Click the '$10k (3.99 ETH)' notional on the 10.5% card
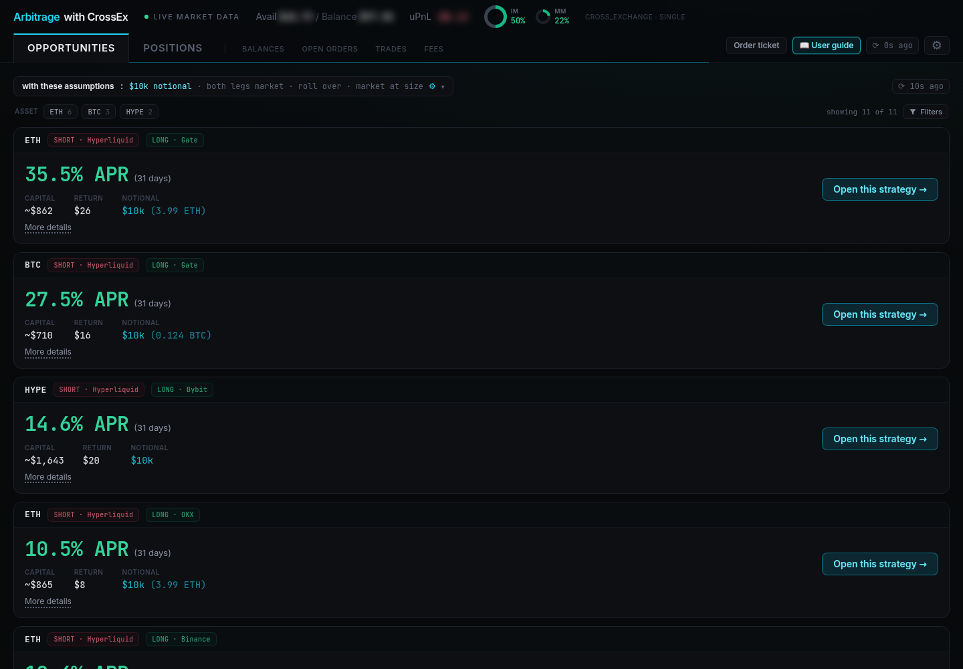Image resolution: width=963 pixels, height=669 pixels. tap(164, 585)
